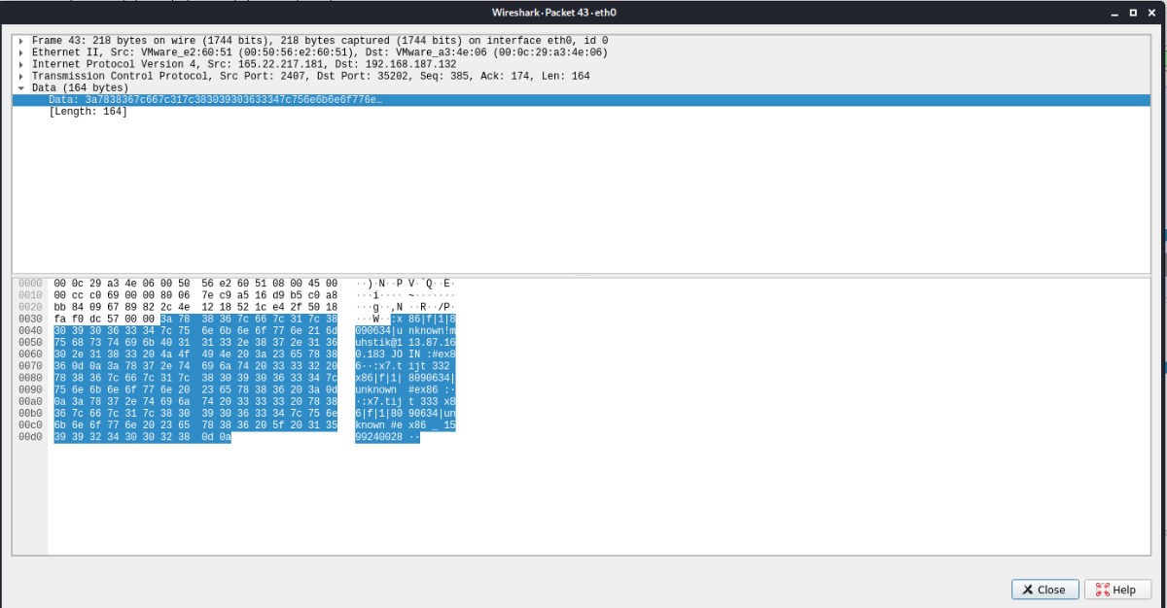This screenshot has height=608, width=1167.
Task: Click lifebuoy icon on Help button
Action: pos(1103,590)
